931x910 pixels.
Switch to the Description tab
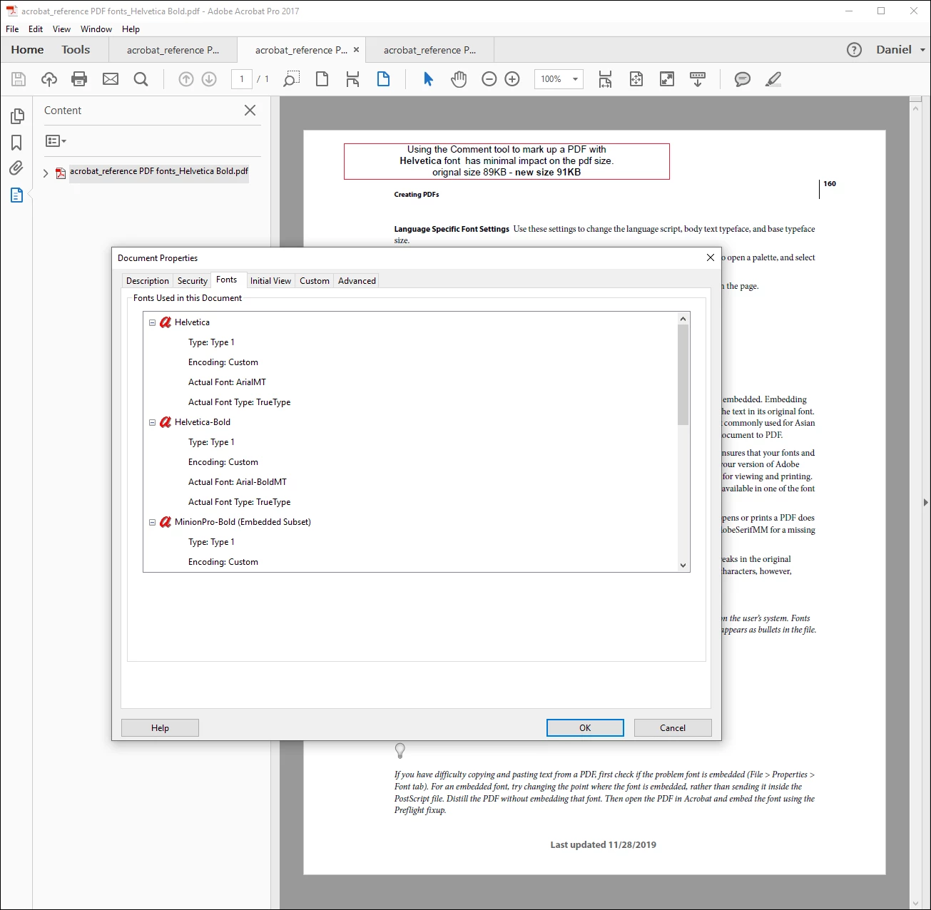pyautogui.click(x=148, y=281)
